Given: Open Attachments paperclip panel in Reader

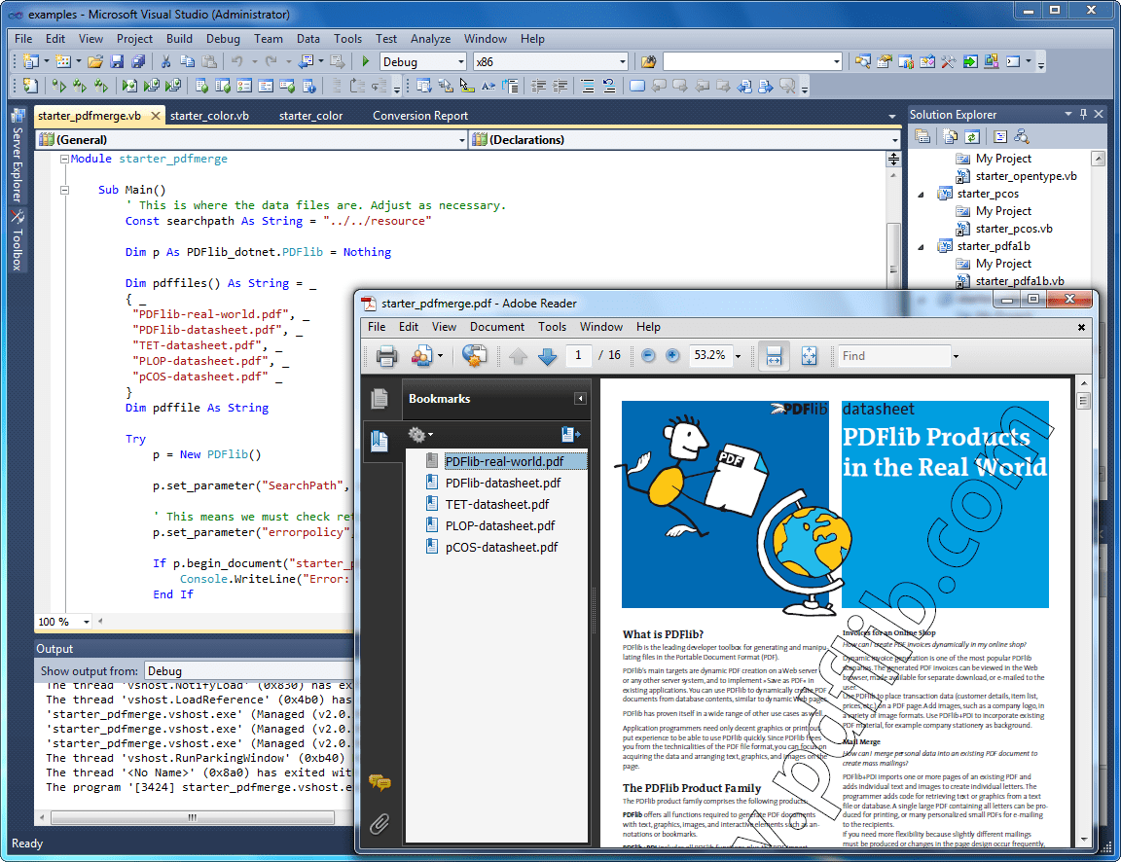Looking at the screenshot, I should click(380, 824).
